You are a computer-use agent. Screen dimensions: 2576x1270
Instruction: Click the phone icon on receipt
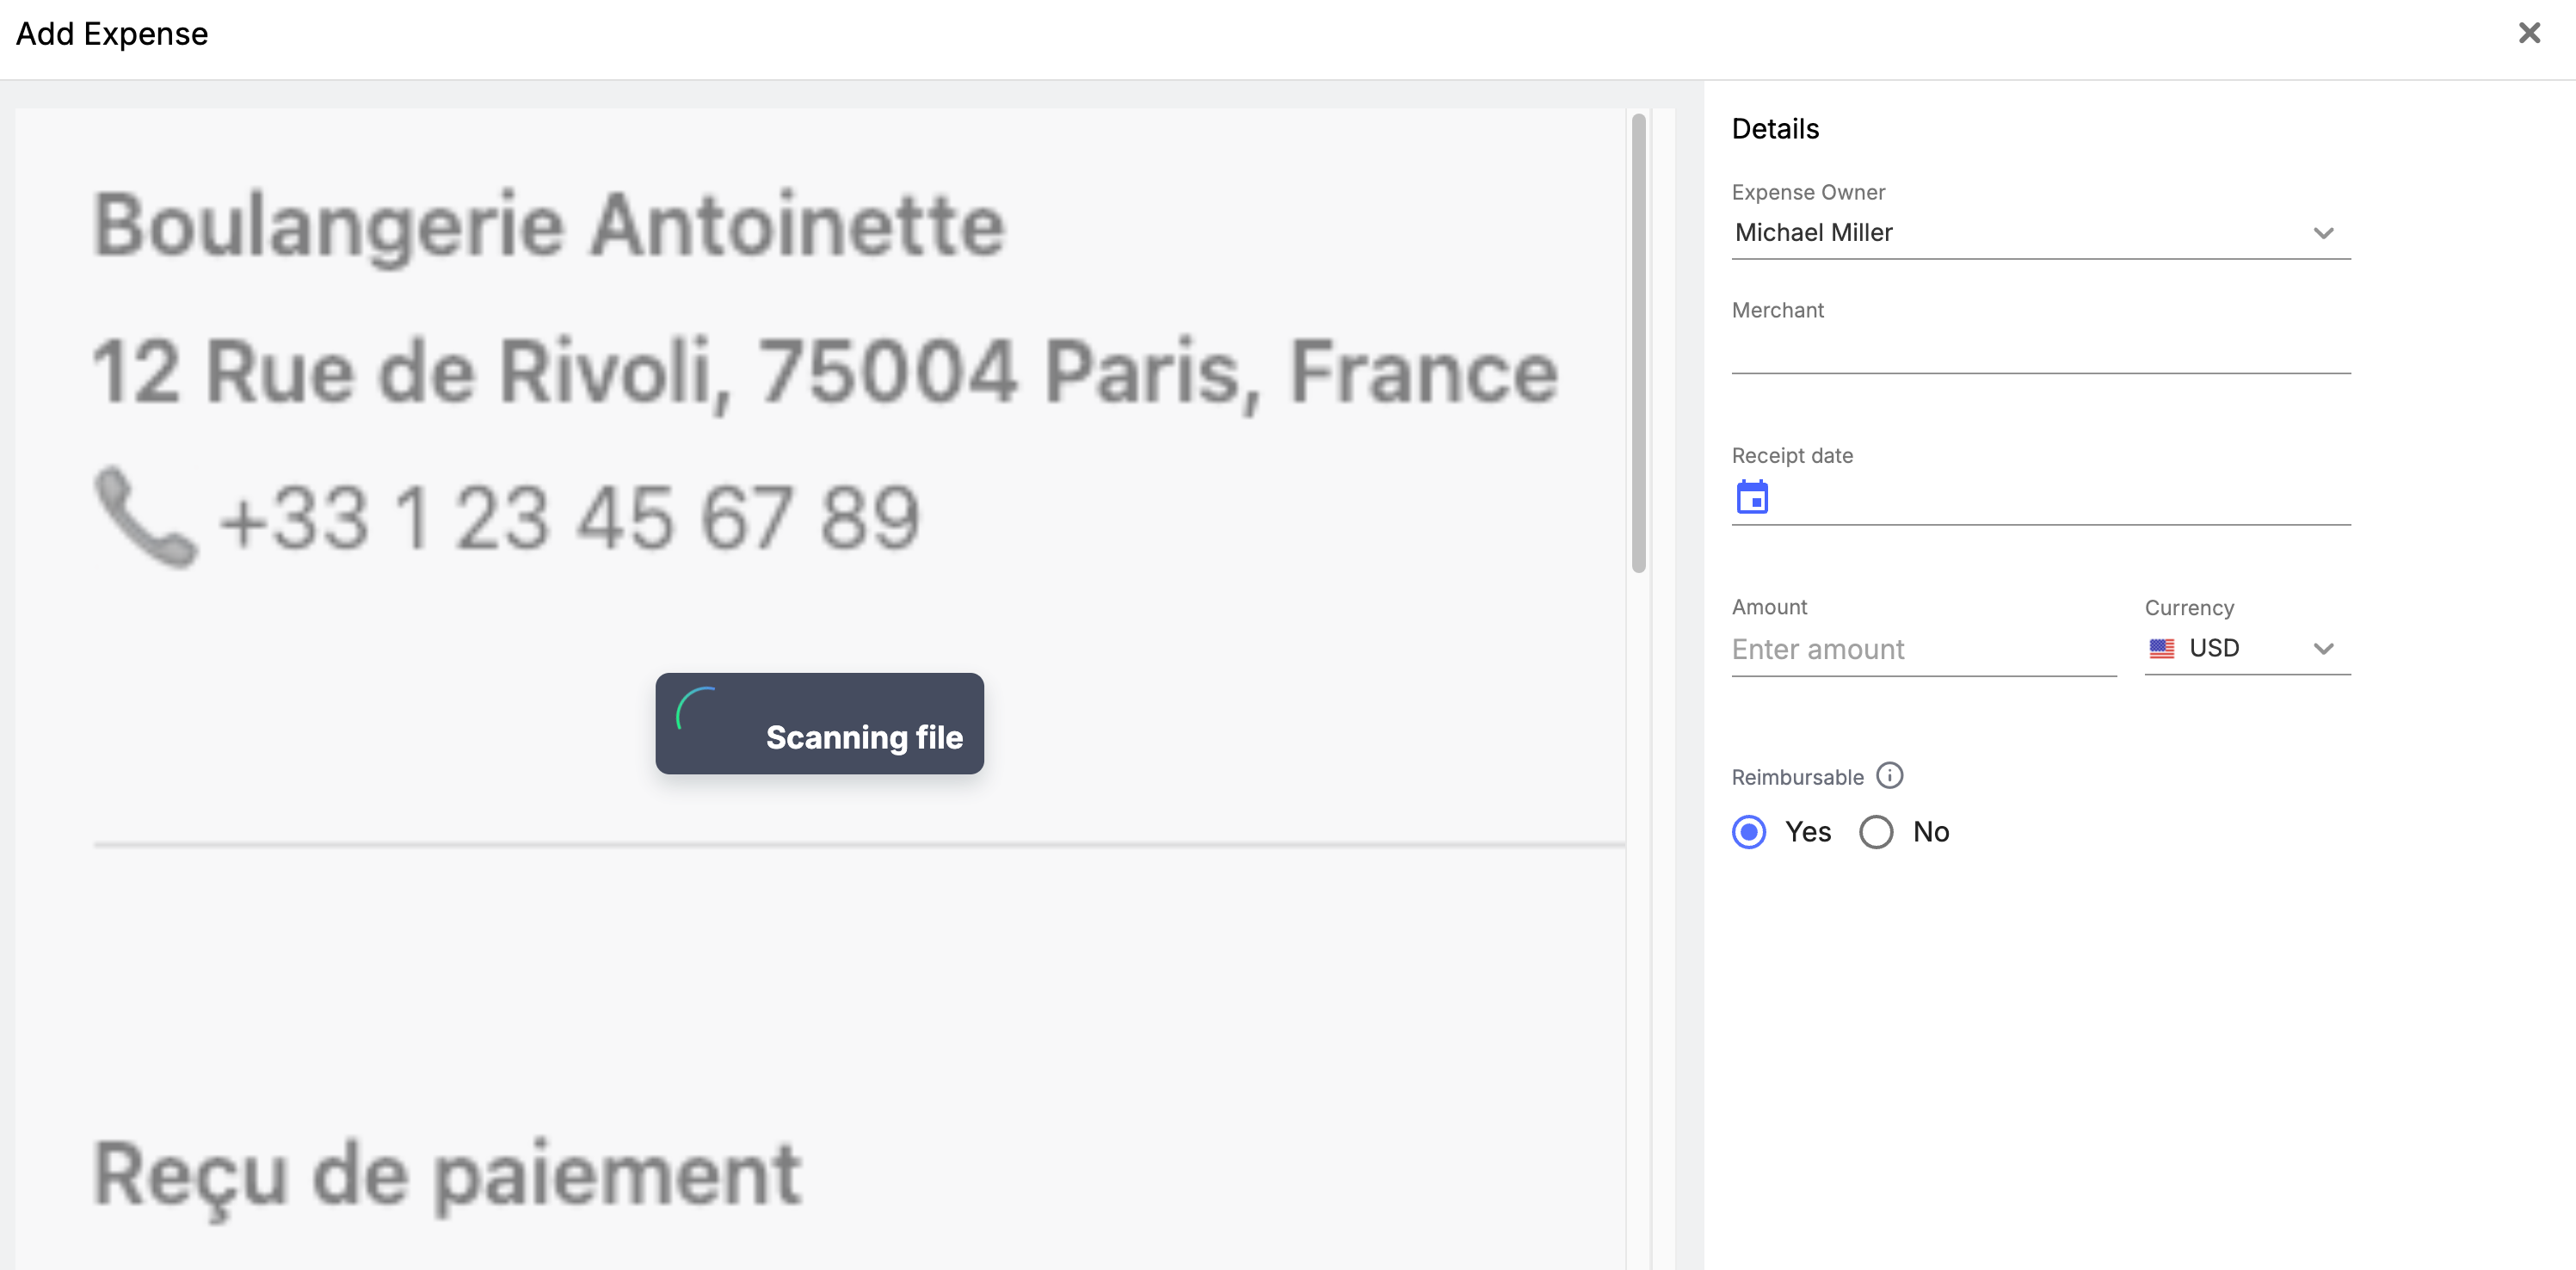pyautogui.click(x=146, y=517)
